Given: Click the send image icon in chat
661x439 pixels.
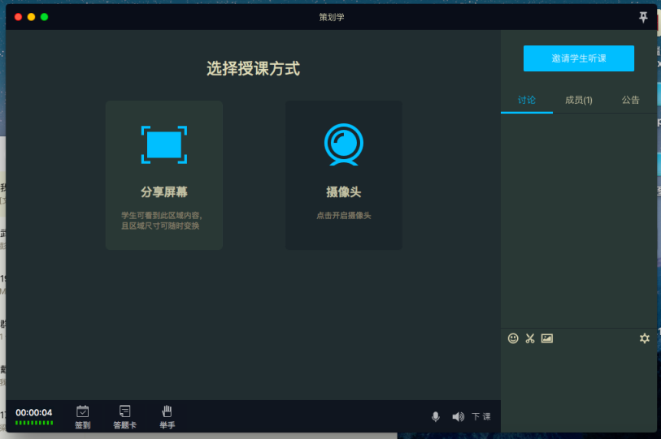Looking at the screenshot, I should click(547, 338).
